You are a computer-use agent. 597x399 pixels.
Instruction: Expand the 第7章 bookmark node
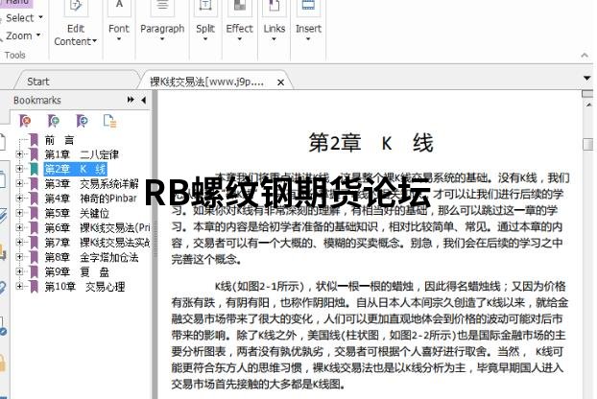(x=19, y=242)
